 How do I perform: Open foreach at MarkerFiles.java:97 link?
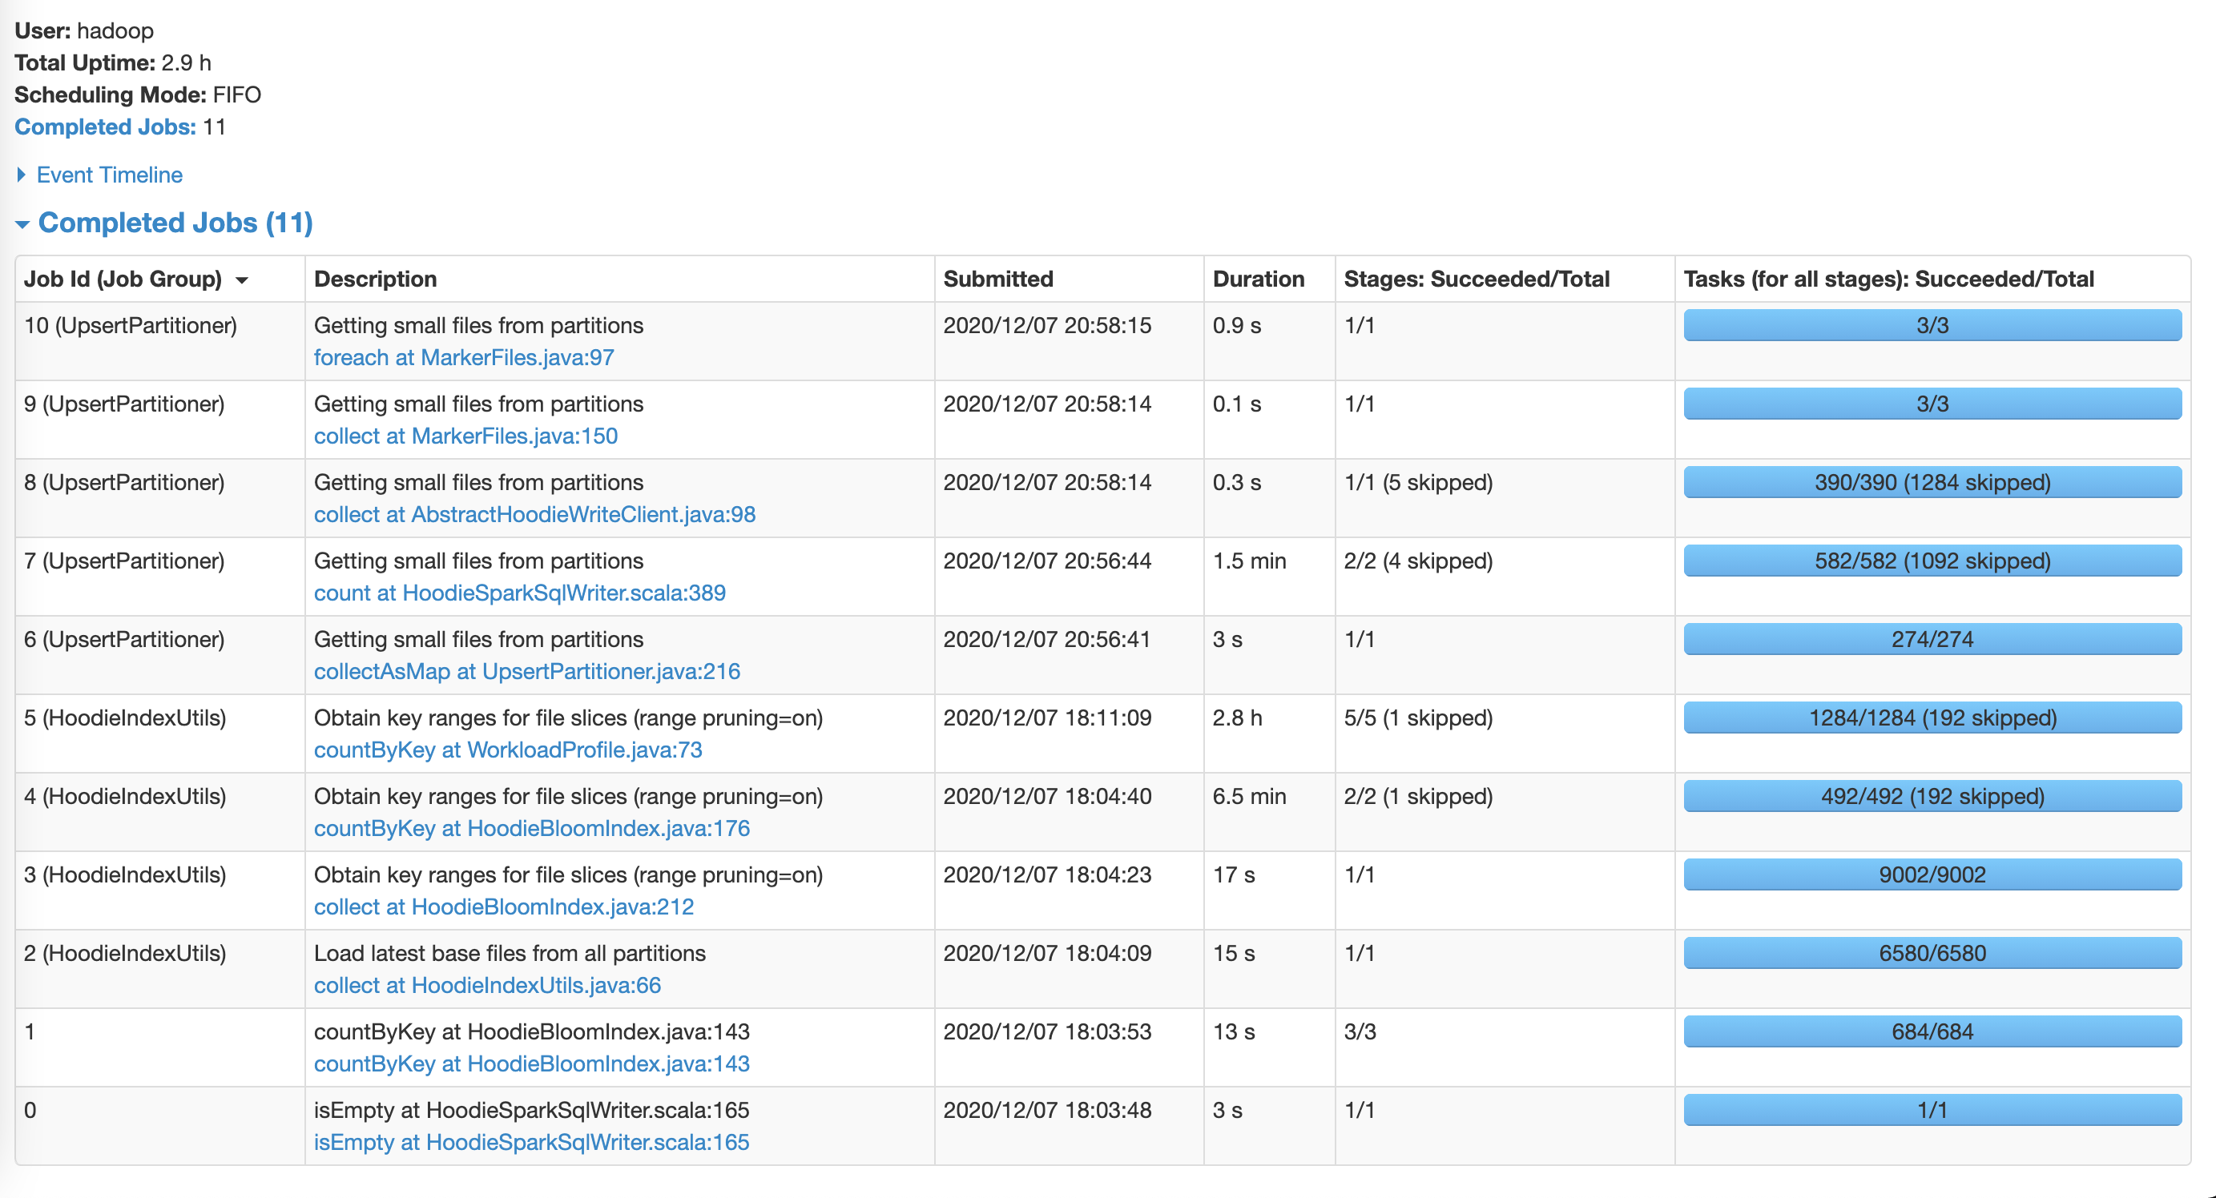click(464, 357)
